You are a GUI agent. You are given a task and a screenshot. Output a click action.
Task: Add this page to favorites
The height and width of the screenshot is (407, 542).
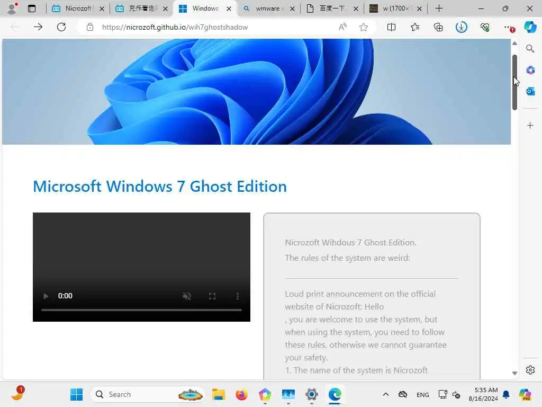click(x=363, y=27)
